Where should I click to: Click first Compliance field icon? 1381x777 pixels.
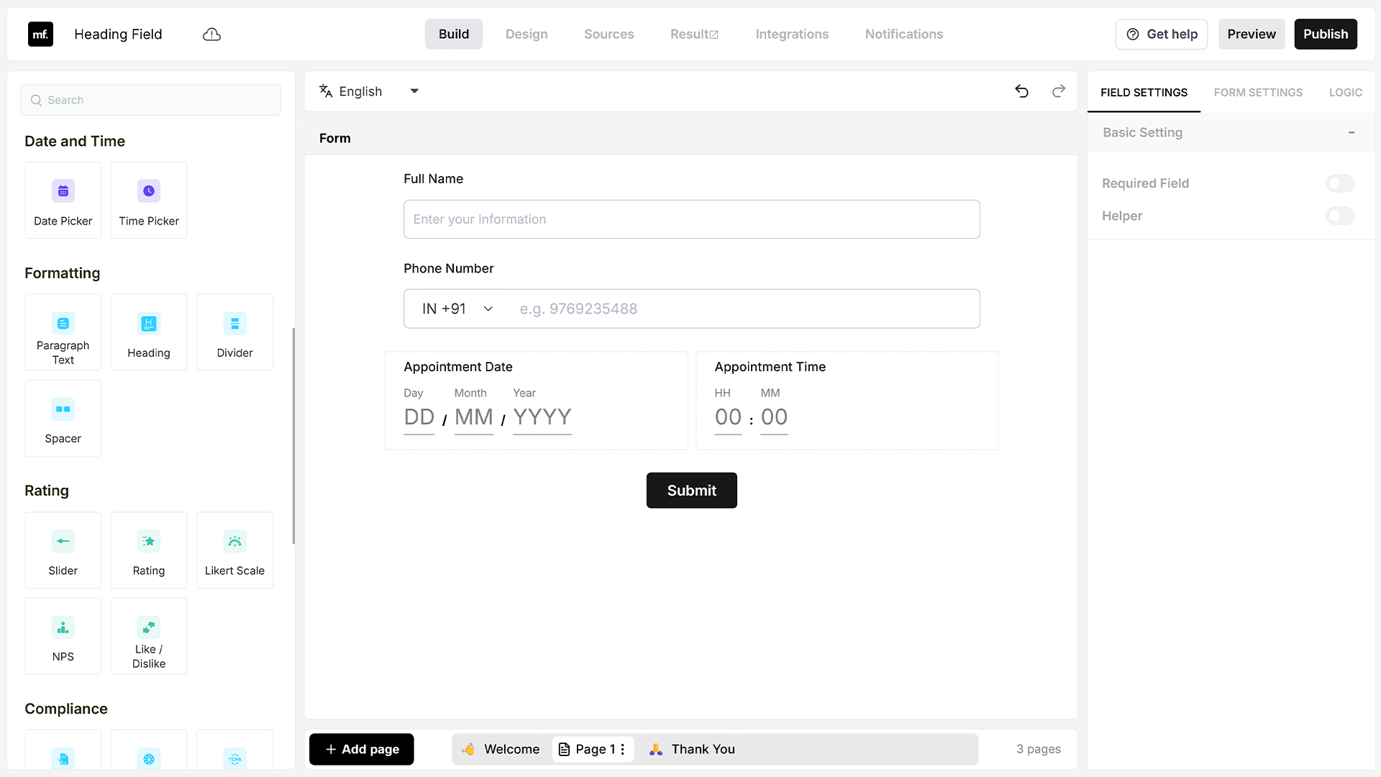click(63, 758)
